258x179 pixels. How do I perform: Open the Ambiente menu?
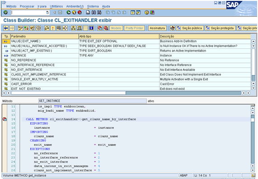(x=75, y=6)
